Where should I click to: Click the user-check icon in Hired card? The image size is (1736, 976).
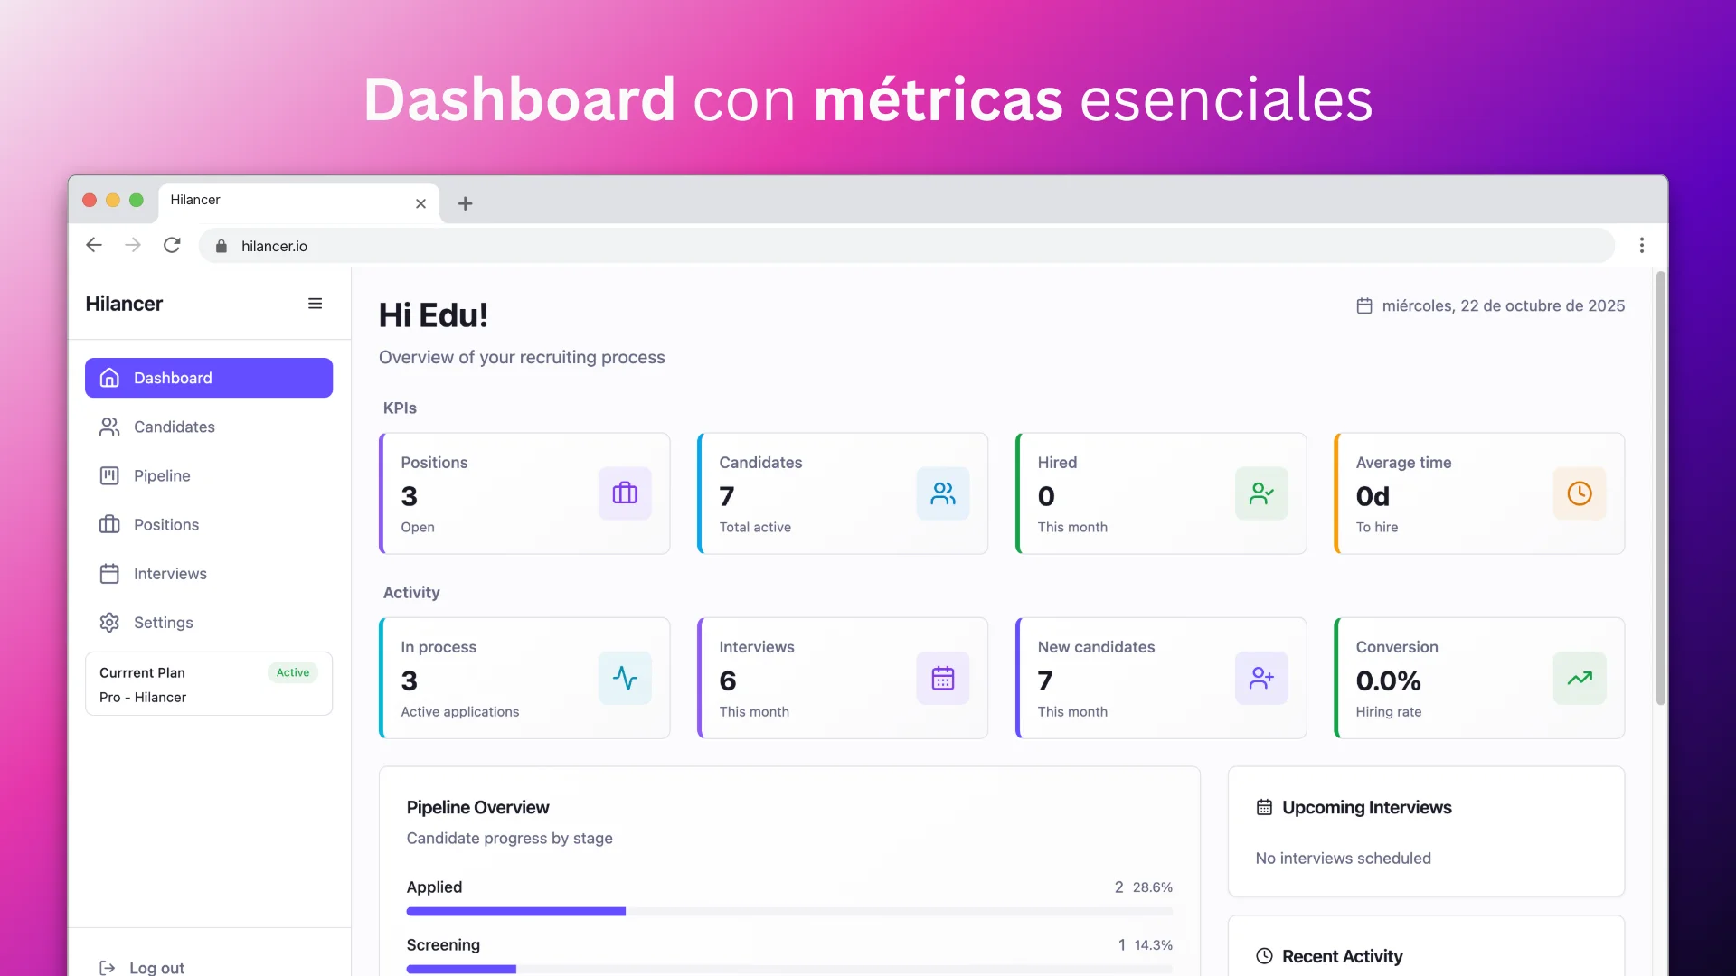[1261, 493]
